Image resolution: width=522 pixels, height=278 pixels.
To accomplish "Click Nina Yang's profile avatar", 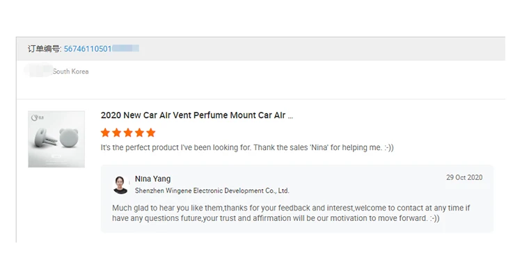I will tap(121, 184).
